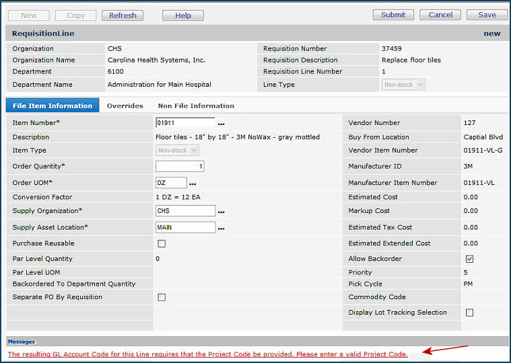Viewport: 511px width, 363px height.
Task: Expand the Line Type dropdown
Action: pyautogui.click(x=403, y=85)
